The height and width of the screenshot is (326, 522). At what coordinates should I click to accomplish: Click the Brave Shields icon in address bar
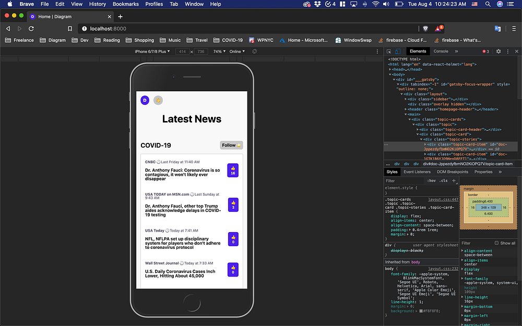tap(426, 29)
